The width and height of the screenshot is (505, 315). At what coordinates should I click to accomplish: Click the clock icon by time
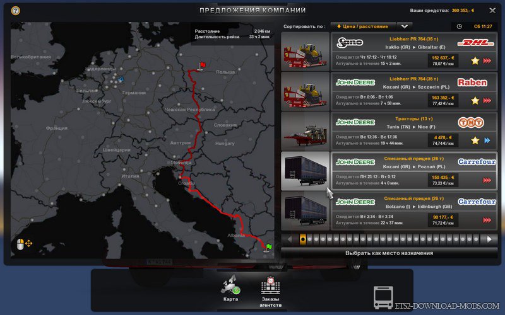(460, 26)
